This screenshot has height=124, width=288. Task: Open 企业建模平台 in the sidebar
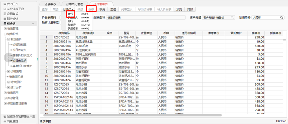(14, 9)
